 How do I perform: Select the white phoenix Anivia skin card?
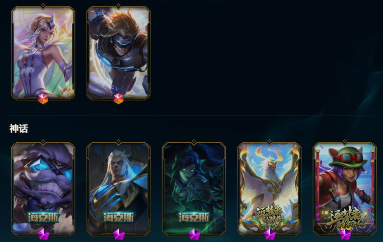click(269, 189)
